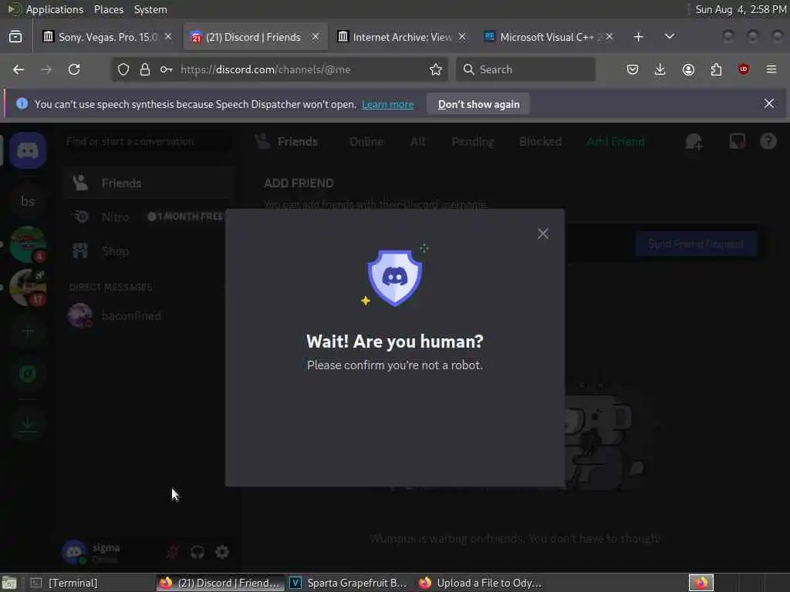Viewport: 790px width, 592px height.
Task: Switch to the All friends tab
Action: [x=417, y=142]
